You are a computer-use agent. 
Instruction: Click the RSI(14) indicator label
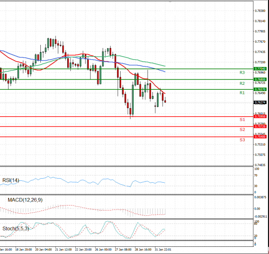[11, 180]
